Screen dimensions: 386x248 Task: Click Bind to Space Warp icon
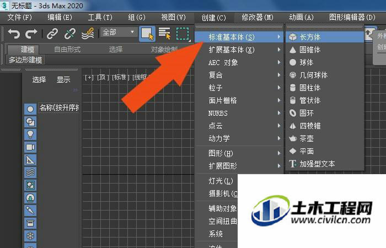(x=88, y=34)
